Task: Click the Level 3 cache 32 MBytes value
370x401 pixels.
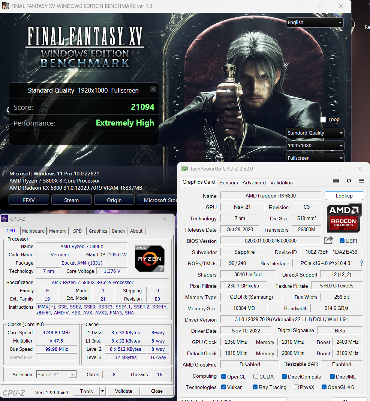Action: 125,357
